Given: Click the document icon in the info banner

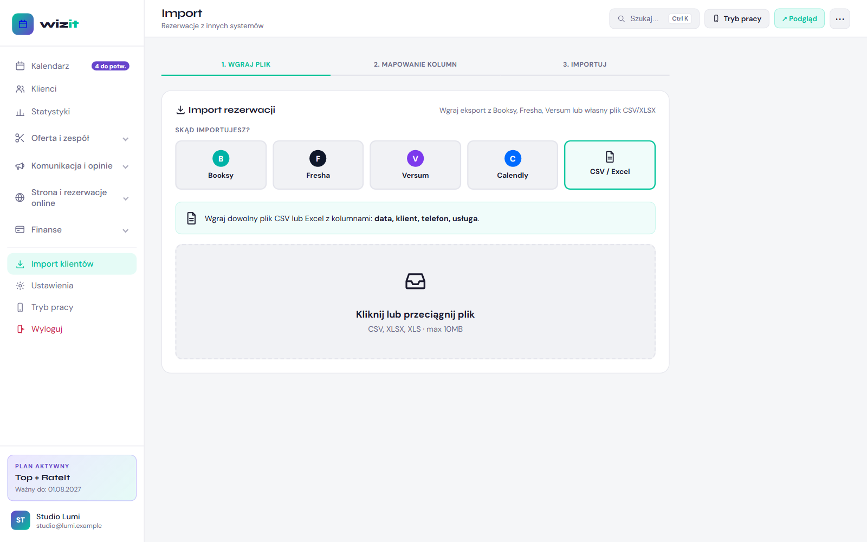Looking at the screenshot, I should pyautogui.click(x=191, y=218).
